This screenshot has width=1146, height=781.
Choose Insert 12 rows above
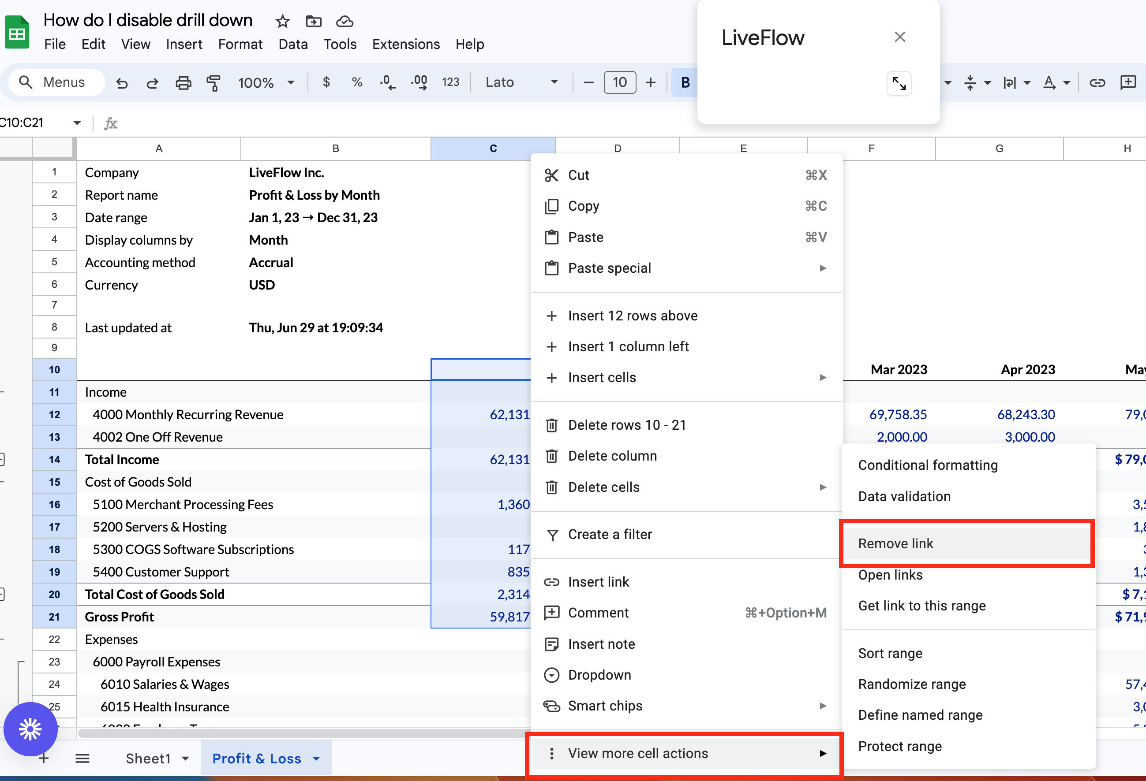coord(686,316)
